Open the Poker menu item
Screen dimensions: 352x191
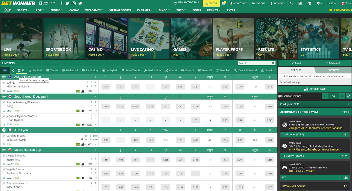tap(197, 10)
